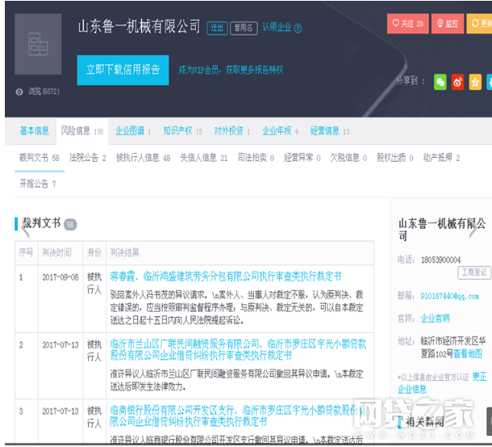
Task: Click the 查看地图 link
Action: point(468,354)
